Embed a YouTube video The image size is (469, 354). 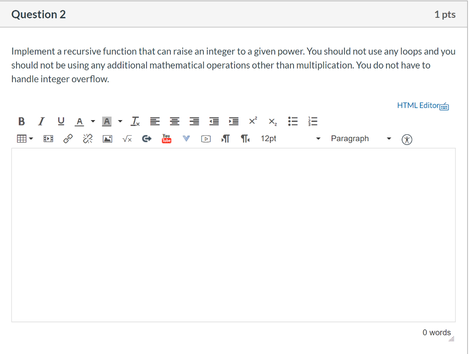coord(166,138)
